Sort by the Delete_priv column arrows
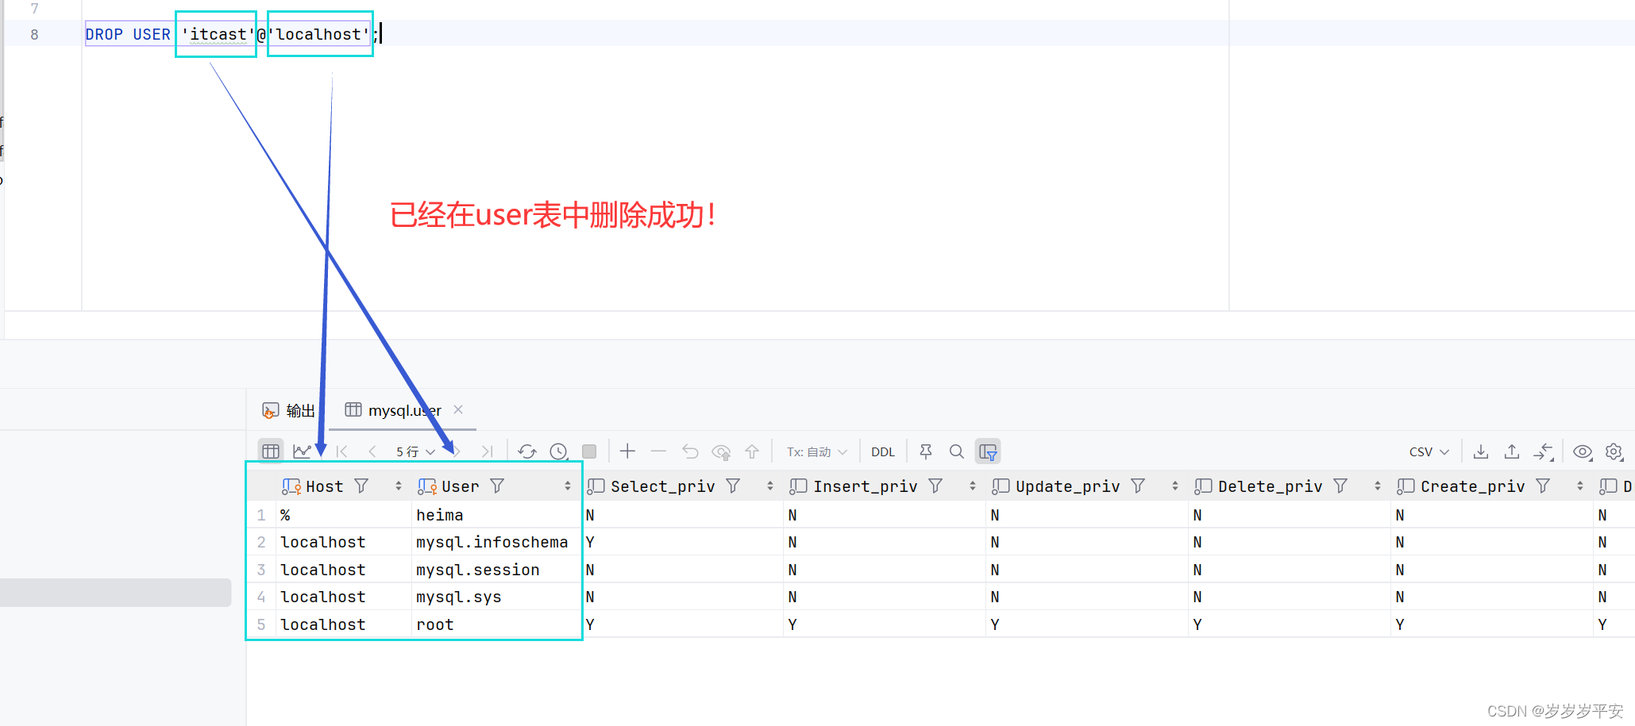 pyautogui.click(x=1378, y=486)
